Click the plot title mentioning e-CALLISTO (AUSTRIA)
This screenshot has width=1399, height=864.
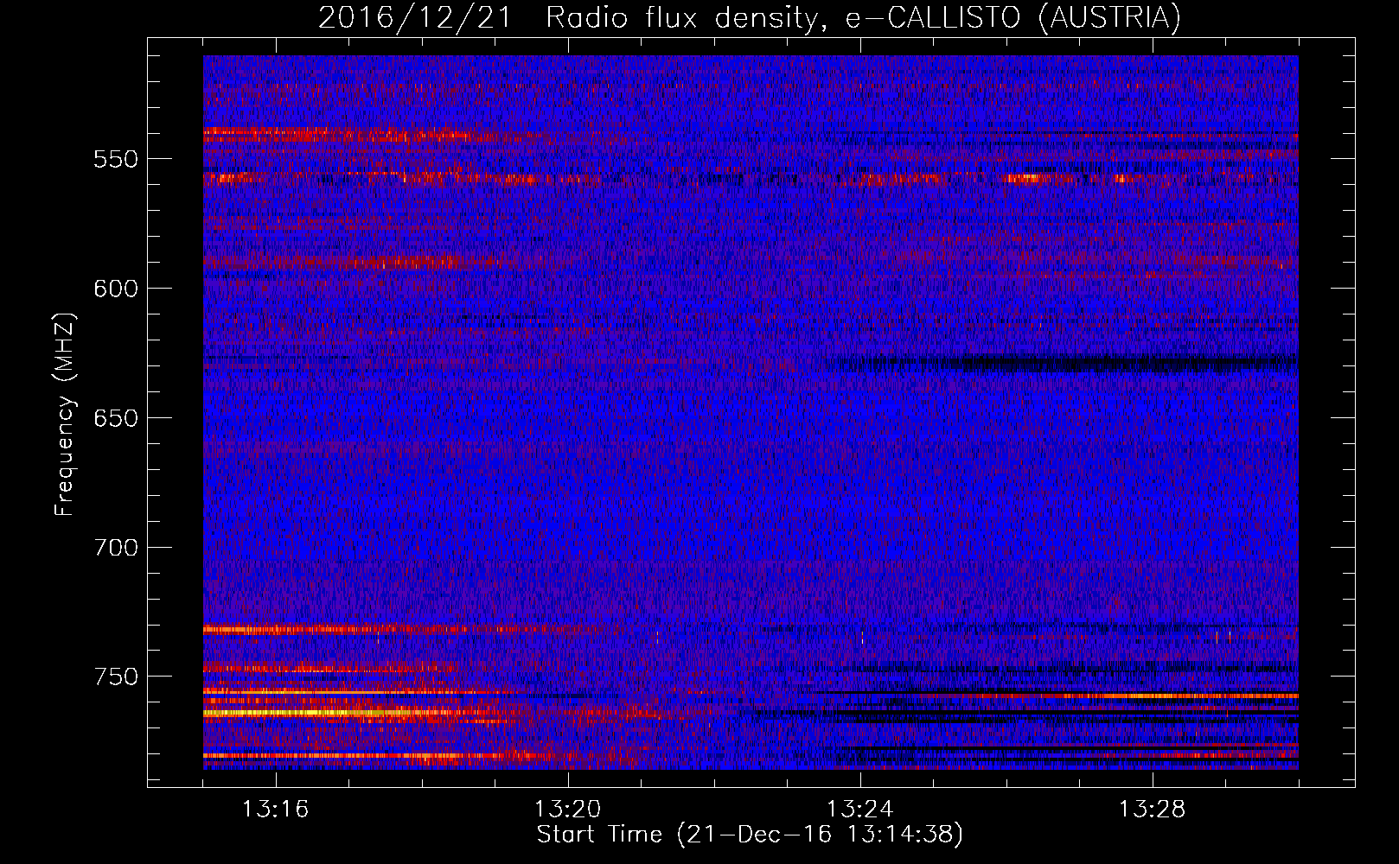(x=750, y=17)
